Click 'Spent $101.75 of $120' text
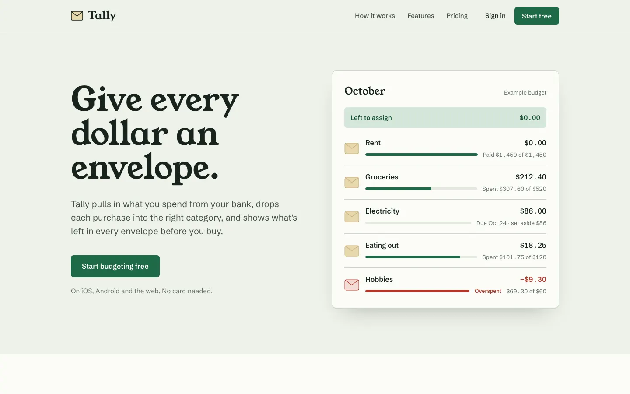630x394 pixels. [x=514, y=257]
